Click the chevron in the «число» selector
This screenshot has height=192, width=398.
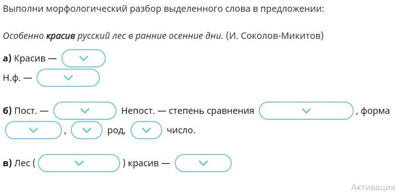point(146,130)
